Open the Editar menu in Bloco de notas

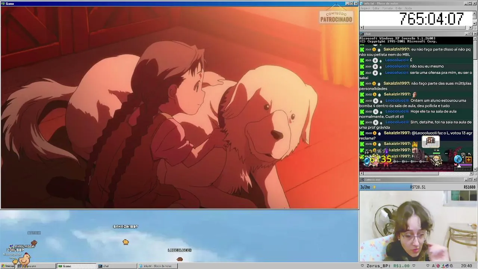376,8
